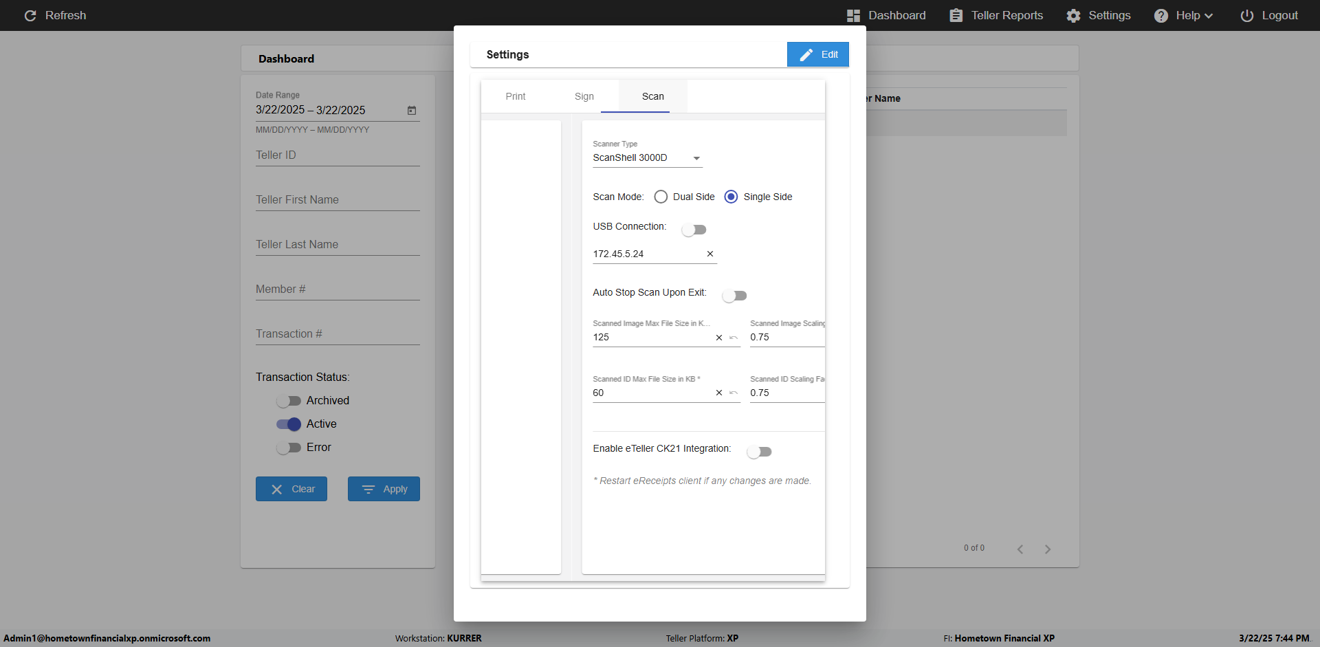Click the Workstation: KURRER status text
This screenshot has width=1320, height=647.
click(x=439, y=639)
